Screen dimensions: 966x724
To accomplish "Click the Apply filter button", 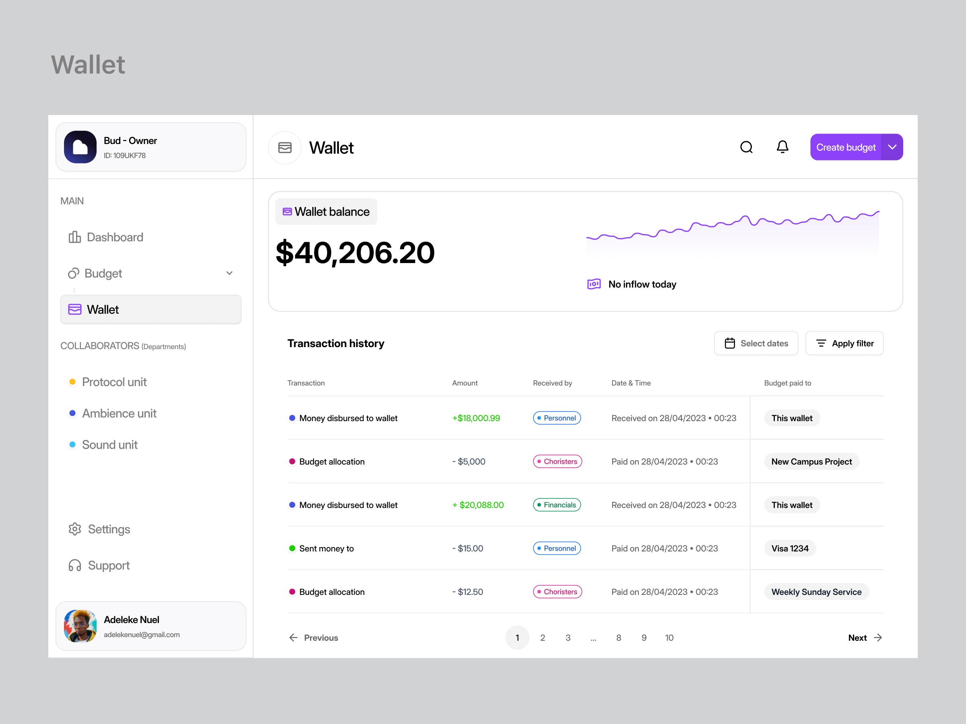I will pyautogui.click(x=844, y=343).
